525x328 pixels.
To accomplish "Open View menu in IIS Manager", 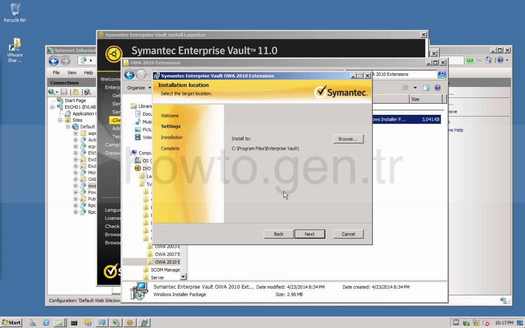I will [x=72, y=72].
